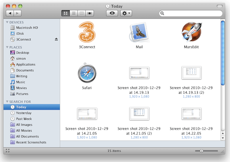
Task: Select screenshot 14.22.05 thumbnail
Action: [192, 114]
